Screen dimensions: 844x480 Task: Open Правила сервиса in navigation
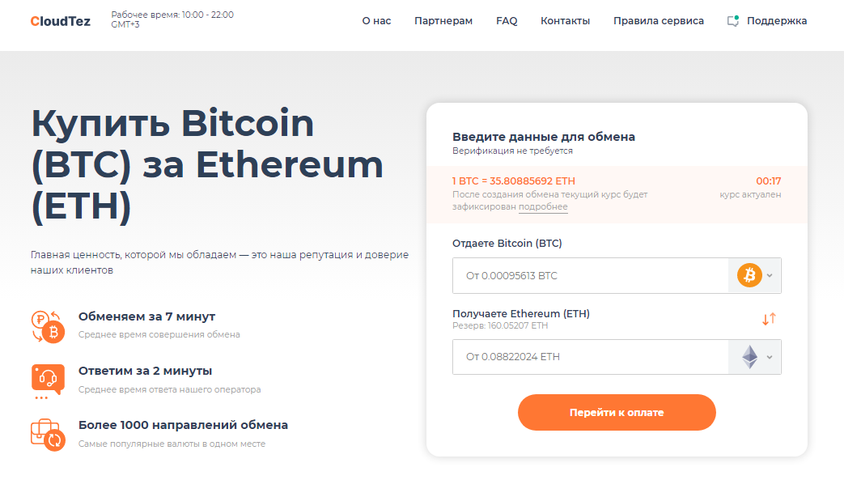click(x=659, y=21)
